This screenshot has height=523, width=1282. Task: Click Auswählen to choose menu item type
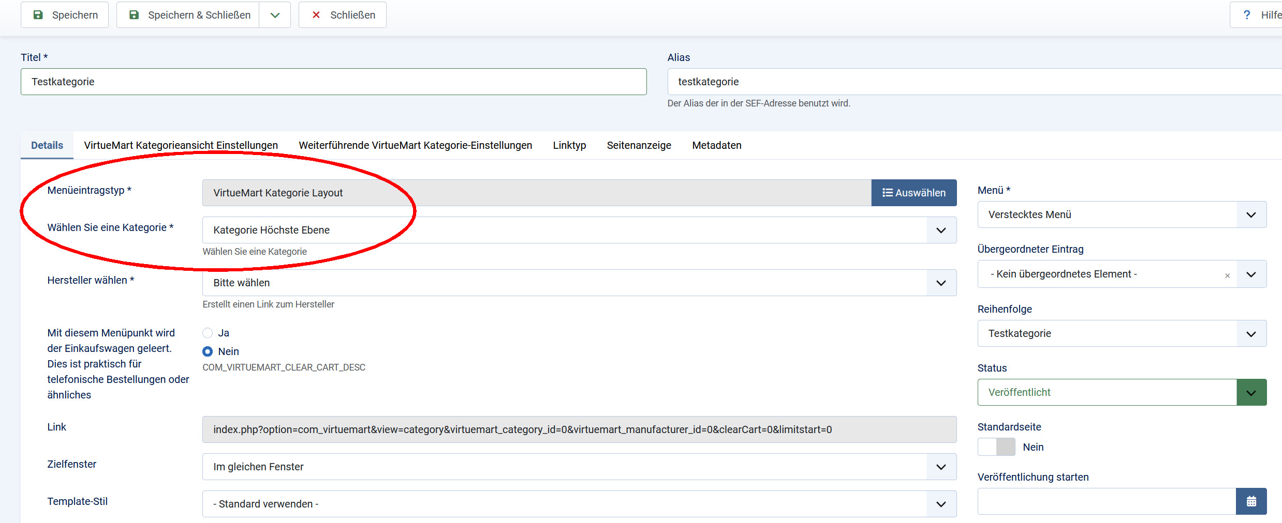[x=913, y=193]
